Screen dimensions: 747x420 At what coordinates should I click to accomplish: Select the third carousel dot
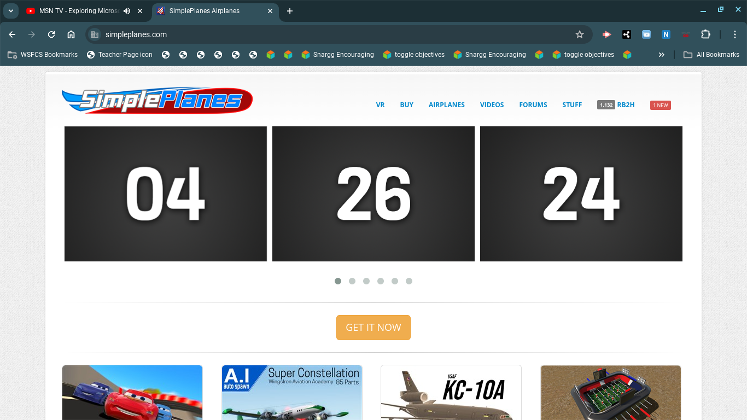pos(366,281)
